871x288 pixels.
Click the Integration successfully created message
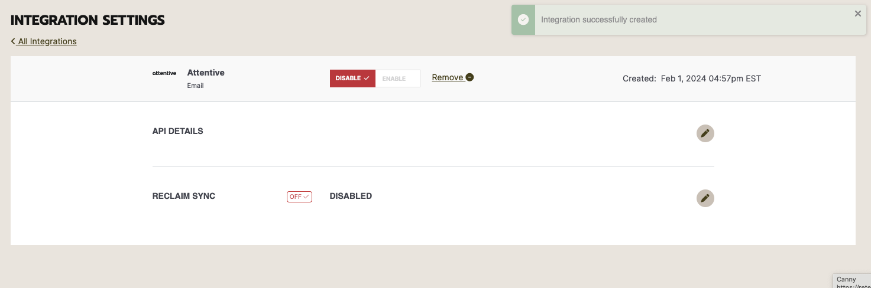[x=599, y=19]
